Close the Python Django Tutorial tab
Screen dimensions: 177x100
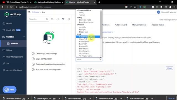click(31, 2)
